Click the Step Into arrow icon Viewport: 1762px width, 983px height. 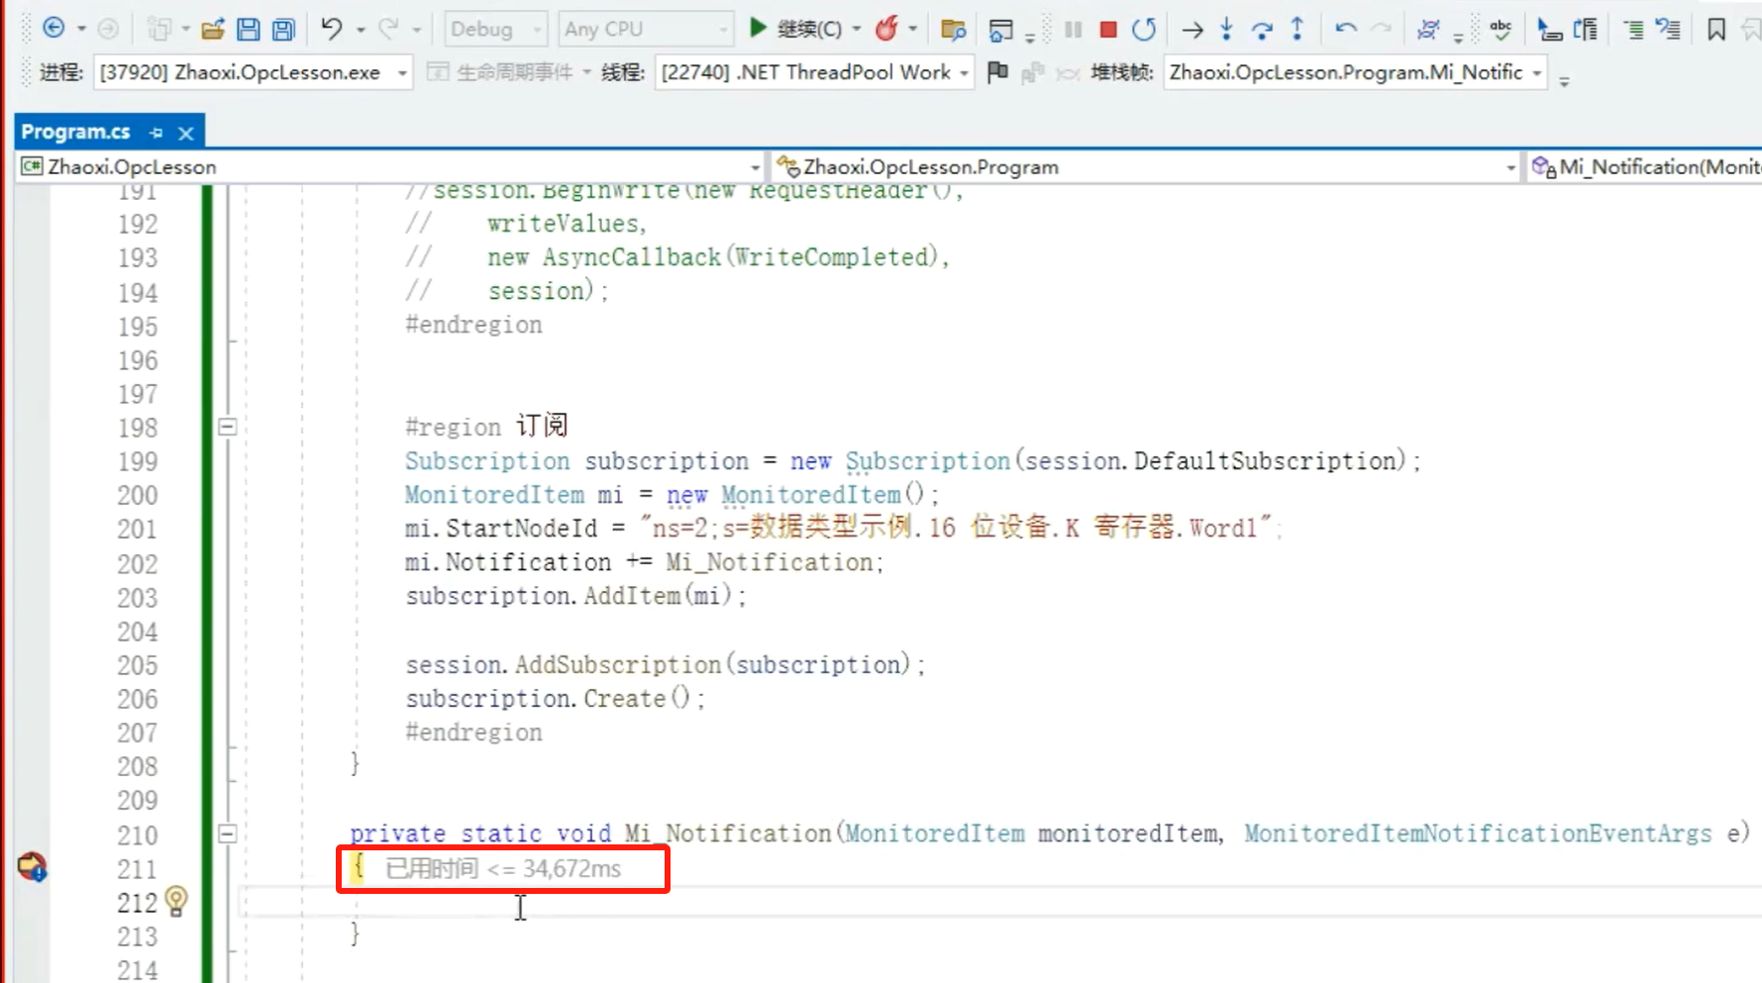click(x=1226, y=30)
